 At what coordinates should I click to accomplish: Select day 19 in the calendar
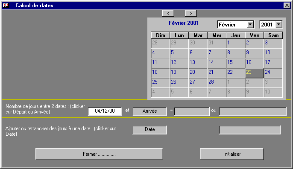(x=179, y=73)
